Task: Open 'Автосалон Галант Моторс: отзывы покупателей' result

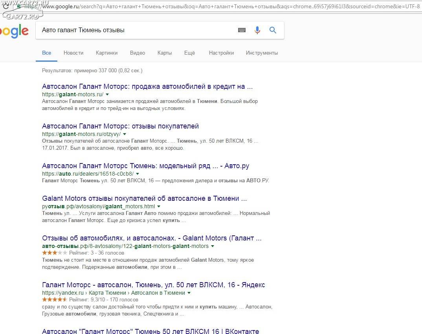Action: 120,126
